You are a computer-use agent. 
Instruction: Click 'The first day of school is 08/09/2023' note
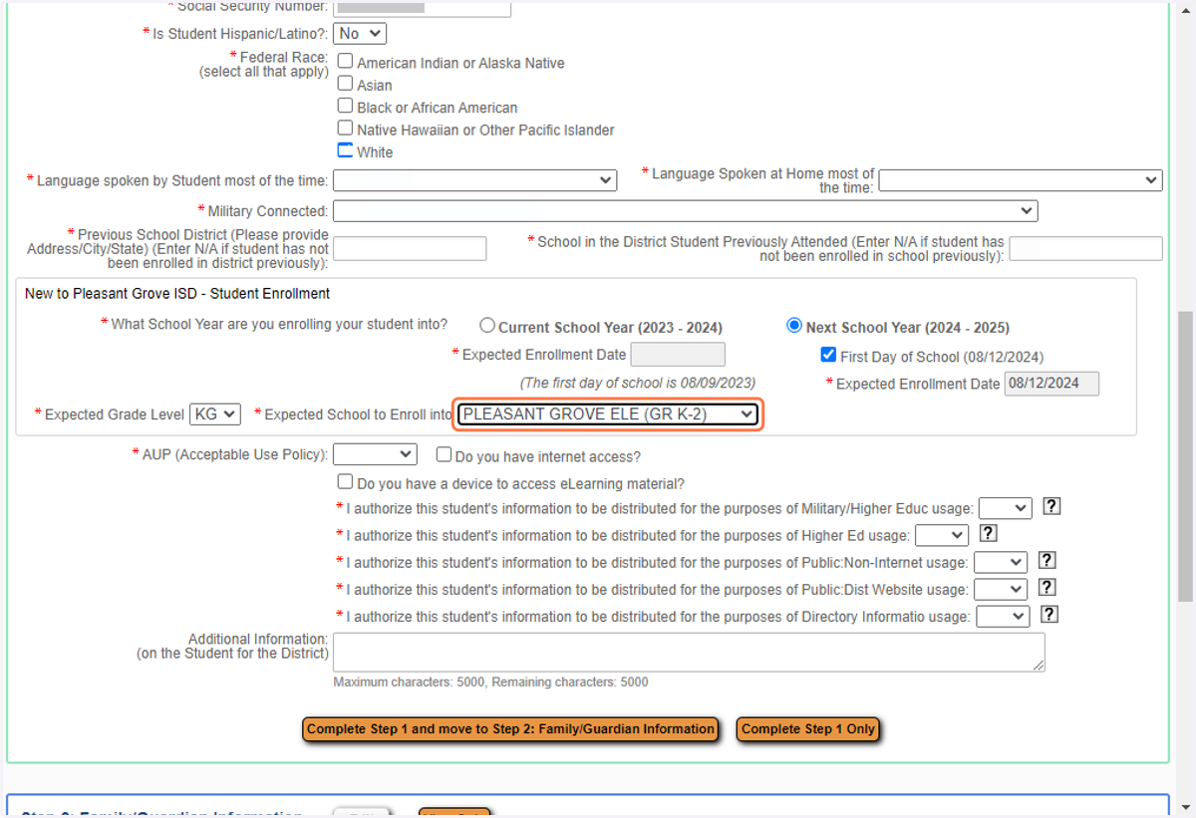638,383
